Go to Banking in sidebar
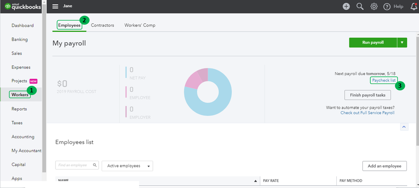 click(x=19, y=39)
